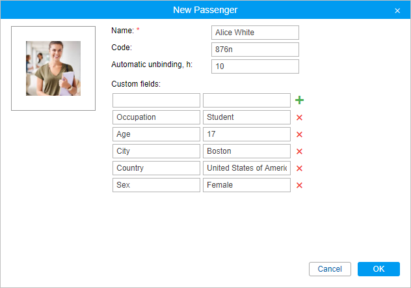This screenshot has width=411, height=288.
Task: Click the passenger photo thumbnail
Action: pyautogui.click(x=53, y=68)
